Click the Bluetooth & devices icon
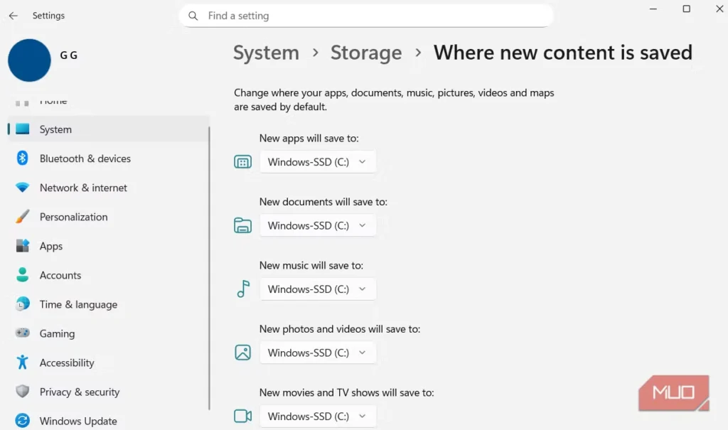 23,158
